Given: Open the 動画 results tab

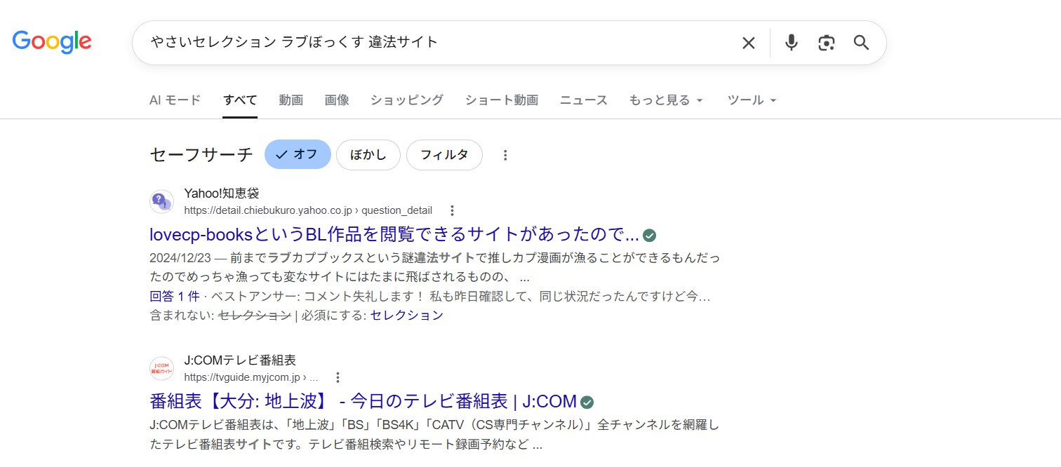Looking at the screenshot, I should (x=291, y=100).
